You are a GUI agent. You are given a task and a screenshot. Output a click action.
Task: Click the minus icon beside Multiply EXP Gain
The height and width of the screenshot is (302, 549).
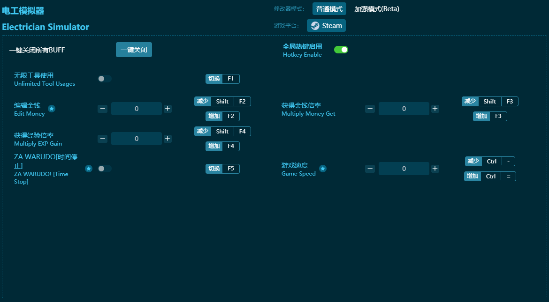click(x=102, y=139)
